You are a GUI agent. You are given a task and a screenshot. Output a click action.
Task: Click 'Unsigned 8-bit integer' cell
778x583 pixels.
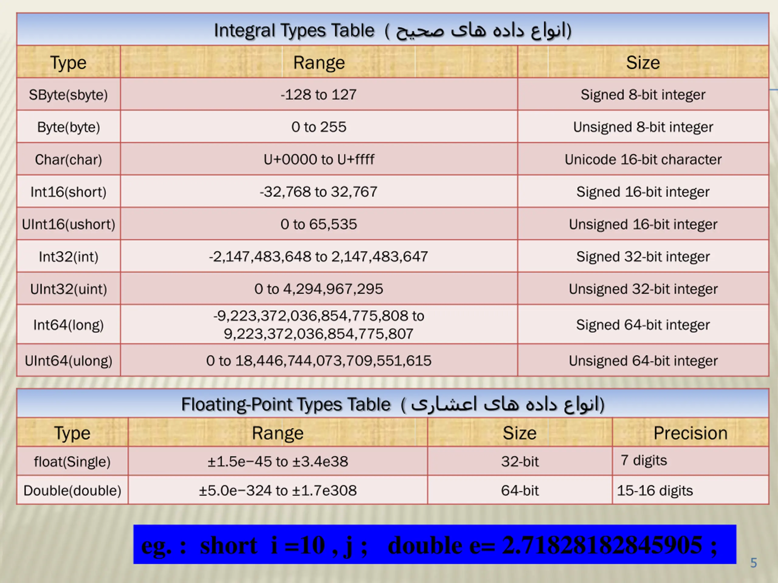pos(643,127)
